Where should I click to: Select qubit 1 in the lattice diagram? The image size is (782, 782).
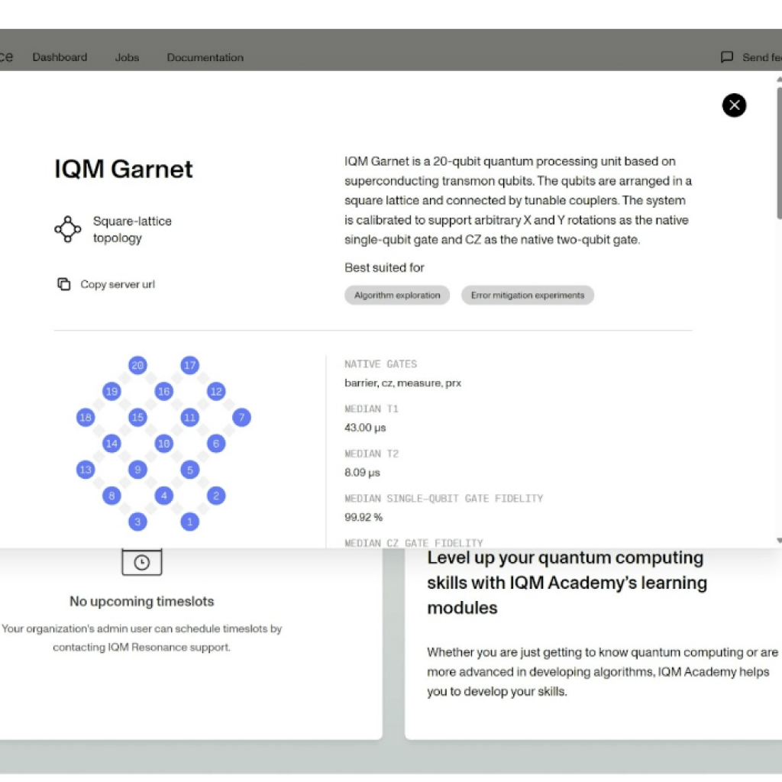(x=189, y=522)
